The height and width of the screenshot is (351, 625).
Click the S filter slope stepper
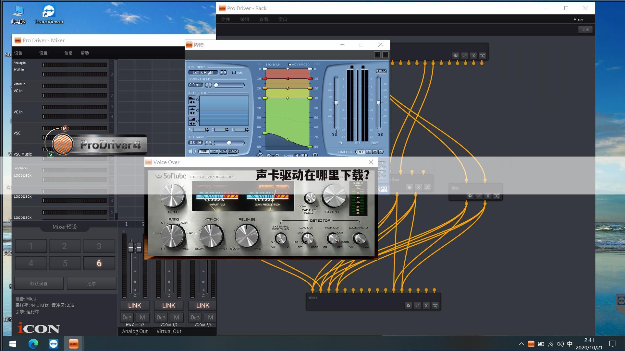pyautogui.click(x=247, y=130)
